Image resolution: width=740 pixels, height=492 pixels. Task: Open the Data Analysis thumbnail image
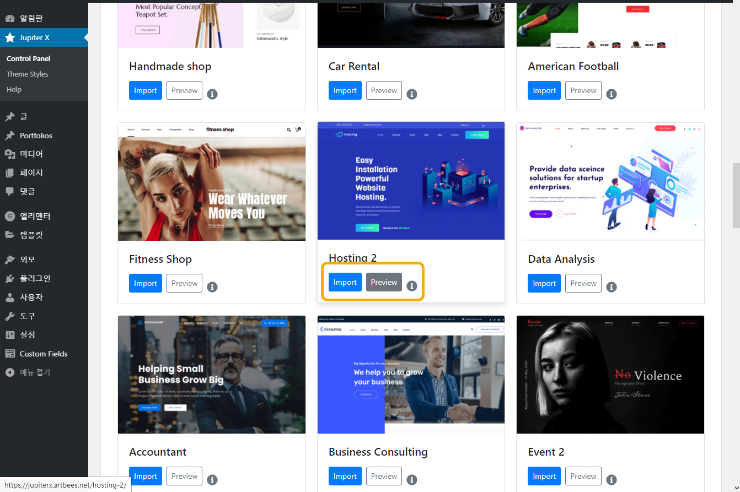[610, 182]
